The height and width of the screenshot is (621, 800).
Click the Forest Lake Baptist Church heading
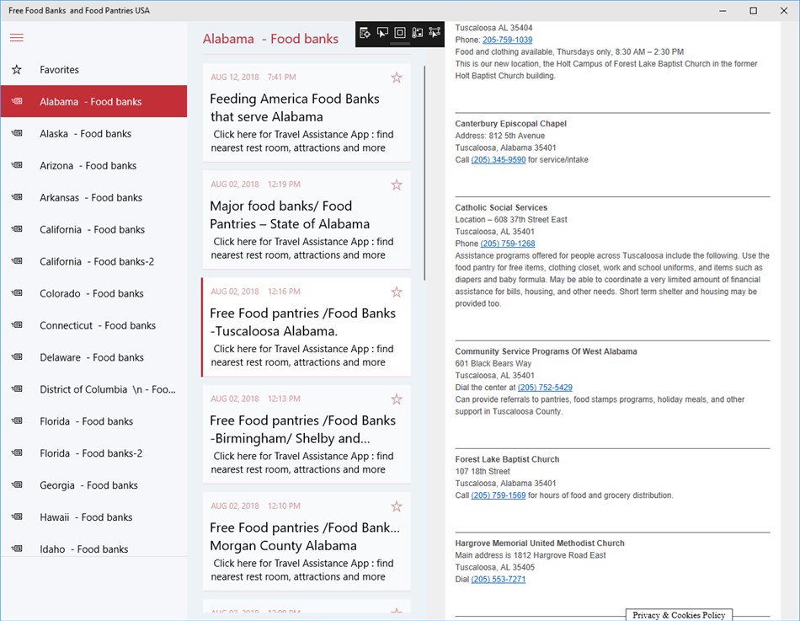(507, 459)
